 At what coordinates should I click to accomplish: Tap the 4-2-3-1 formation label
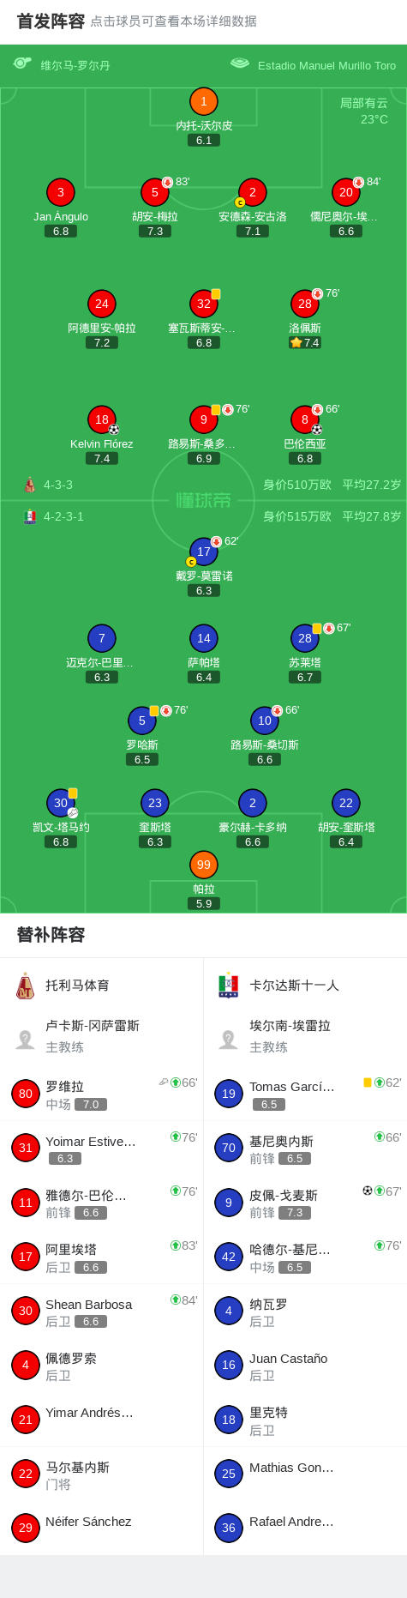(63, 516)
